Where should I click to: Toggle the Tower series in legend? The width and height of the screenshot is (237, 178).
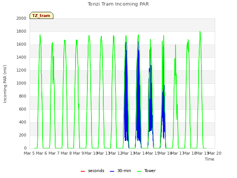(x=146, y=171)
